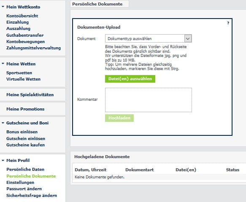Screen dimensions: 246x202
Task: Select Zahlungsmittelverwaltung in the sidebar
Action: 33,48
